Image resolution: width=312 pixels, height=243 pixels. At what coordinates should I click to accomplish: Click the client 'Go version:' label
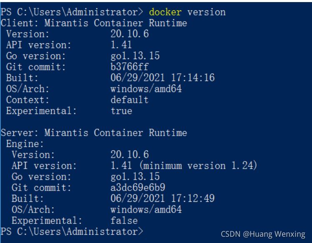click(35, 56)
